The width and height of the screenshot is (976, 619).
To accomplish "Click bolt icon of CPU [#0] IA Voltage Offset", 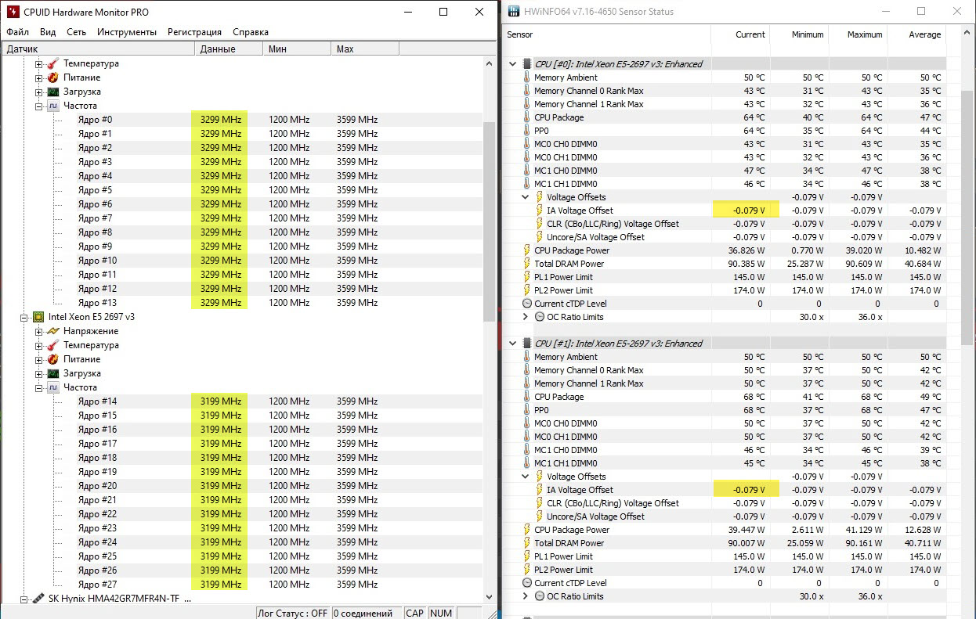I will [x=539, y=211].
